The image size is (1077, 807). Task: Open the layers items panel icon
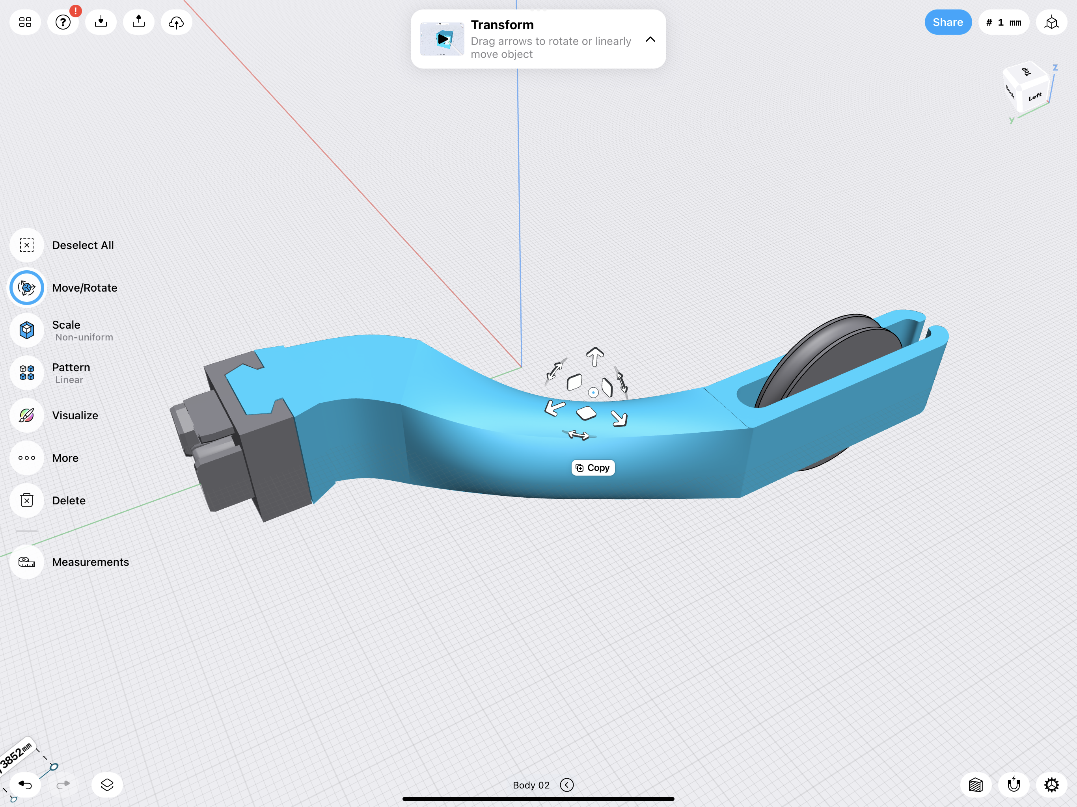tap(107, 785)
